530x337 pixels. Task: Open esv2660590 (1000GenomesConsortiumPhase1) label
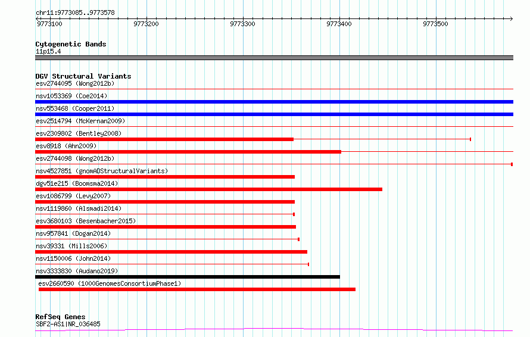(x=110, y=283)
